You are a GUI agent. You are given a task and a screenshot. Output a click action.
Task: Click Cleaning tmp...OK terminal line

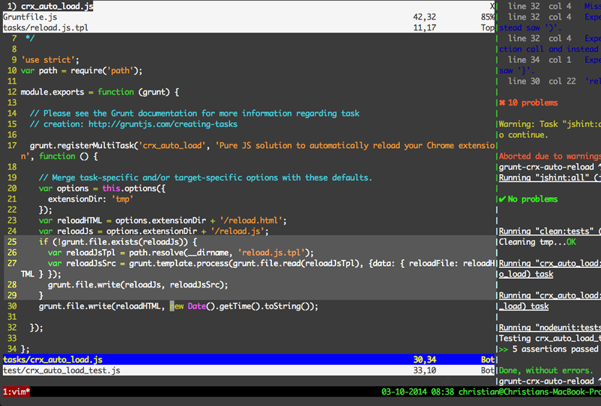[x=537, y=242]
